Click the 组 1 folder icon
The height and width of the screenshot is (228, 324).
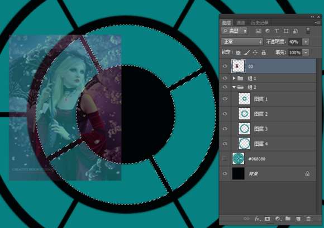click(x=240, y=78)
